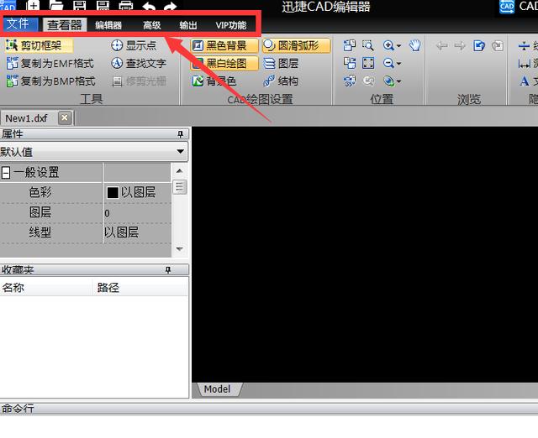Screen dimensions: 538x438
Task: Open the zoom out dropdown arrow
Action: 398,64
